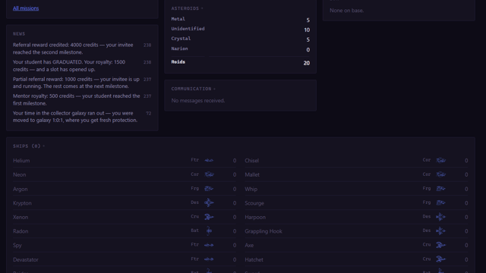Viewport: 486px width, 273px height.
Task: Click the student GRADUATED royalty news item
Action: pos(82,66)
